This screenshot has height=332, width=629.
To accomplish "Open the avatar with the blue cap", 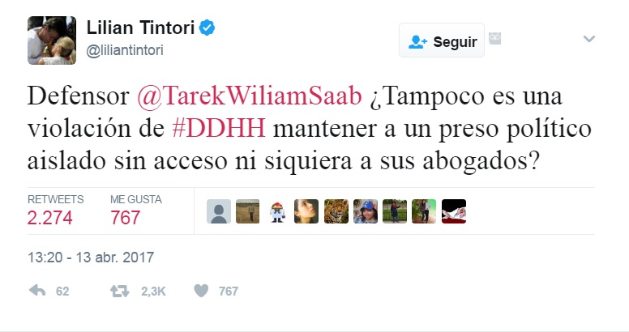I will tap(366, 211).
